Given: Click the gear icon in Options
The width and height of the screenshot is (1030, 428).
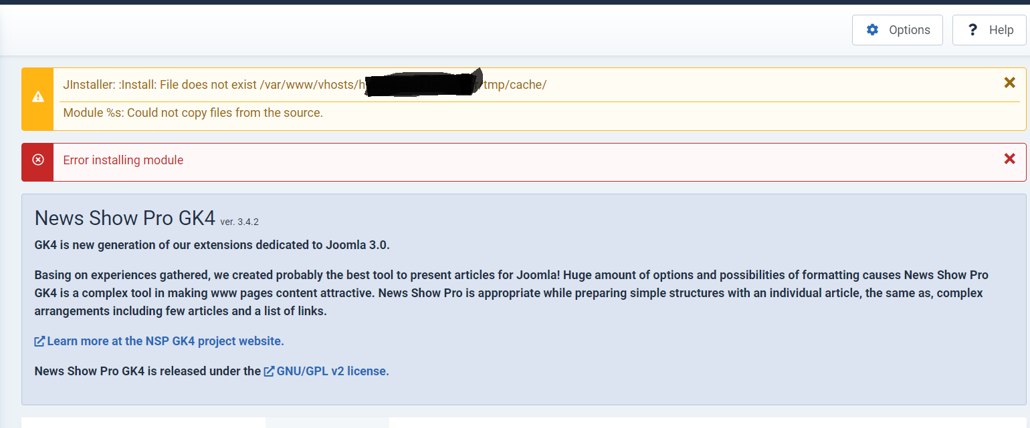Looking at the screenshot, I should (872, 30).
